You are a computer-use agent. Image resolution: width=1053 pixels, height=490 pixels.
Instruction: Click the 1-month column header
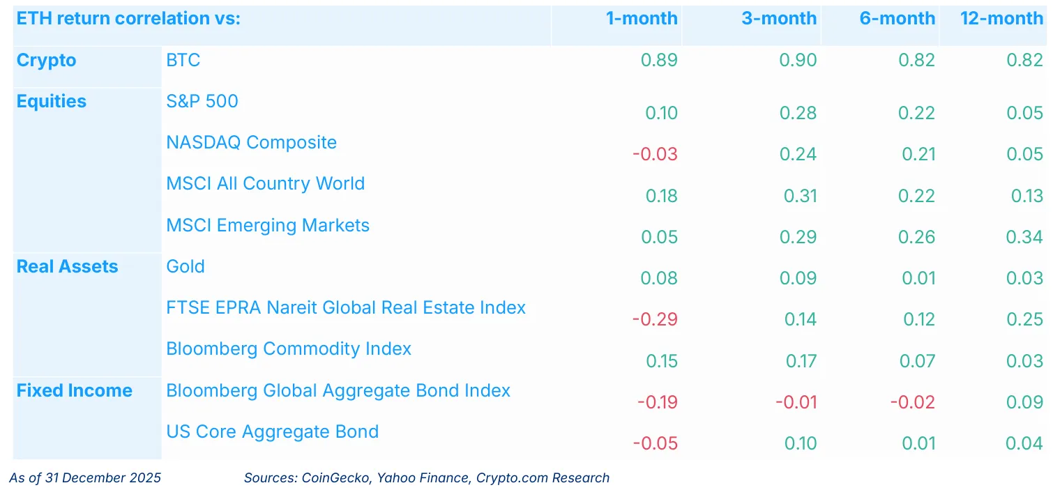point(641,19)
